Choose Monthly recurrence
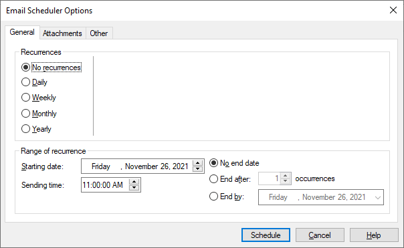The height and width of the screenshot is (248, 404). tap(39, 114)
